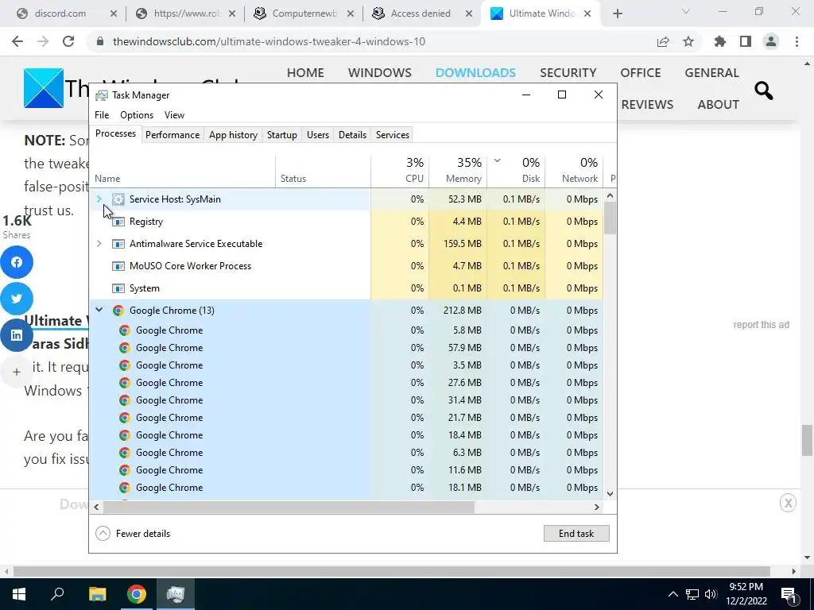Bookmark this page with the star icon
The width and height of the screenshot is (814, 610).
(688, 41)
